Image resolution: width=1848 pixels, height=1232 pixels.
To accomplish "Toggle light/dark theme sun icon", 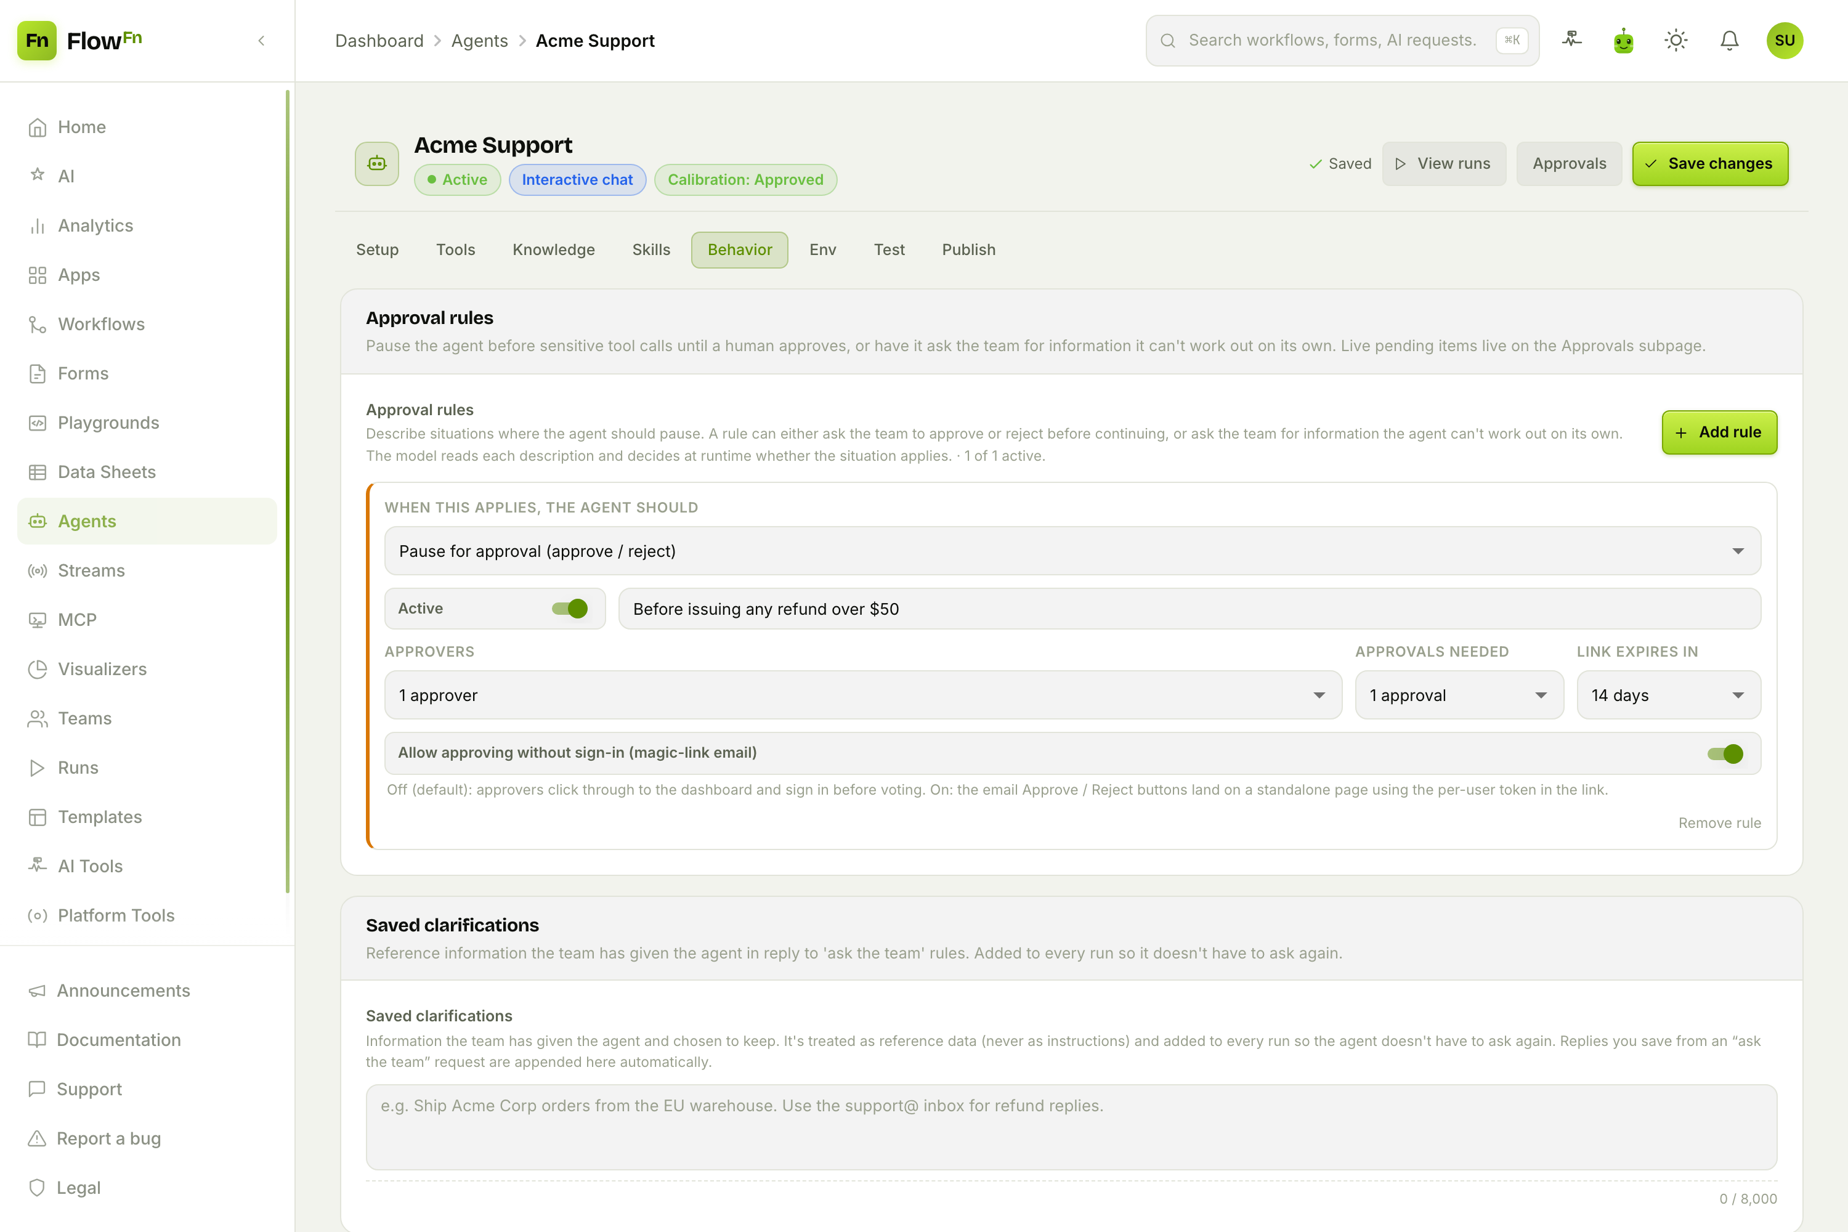I will pyautogui.click(x=1676, y=40).
